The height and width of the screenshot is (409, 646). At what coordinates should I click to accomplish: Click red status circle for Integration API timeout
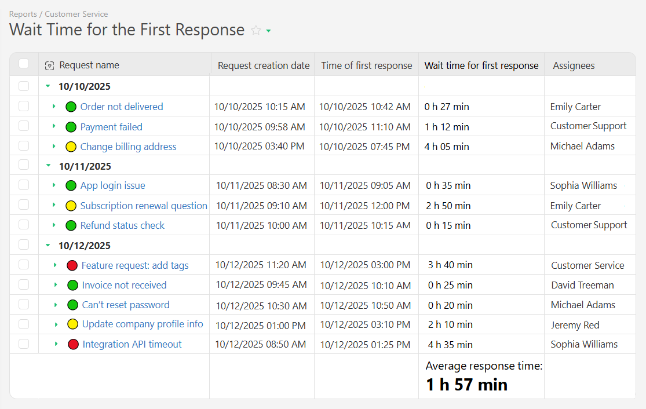[x=73, y=344]
